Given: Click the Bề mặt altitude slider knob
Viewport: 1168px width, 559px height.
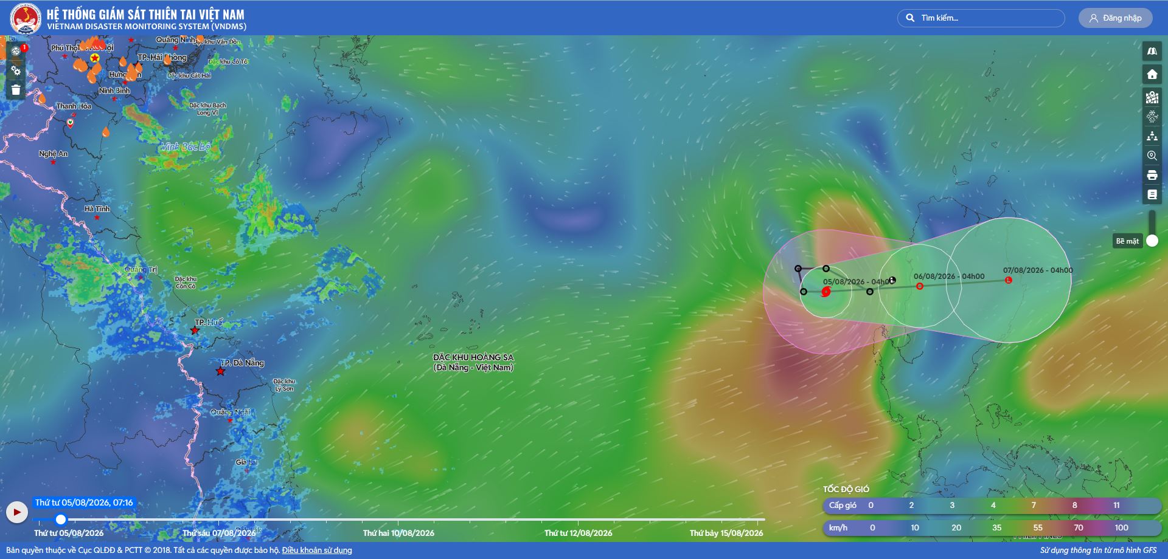Looking at the screenshot, I should point(1152,241).
